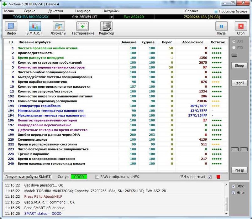Open the Журналы logs icon
The width and height of the screenshot is (252, 219).
click(x=59, y=26)
